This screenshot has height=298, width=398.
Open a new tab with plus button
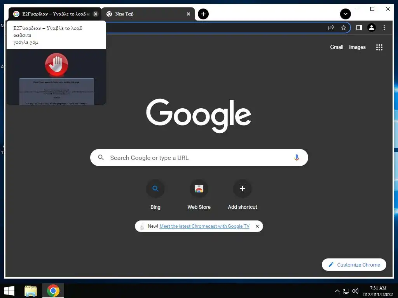203,14
